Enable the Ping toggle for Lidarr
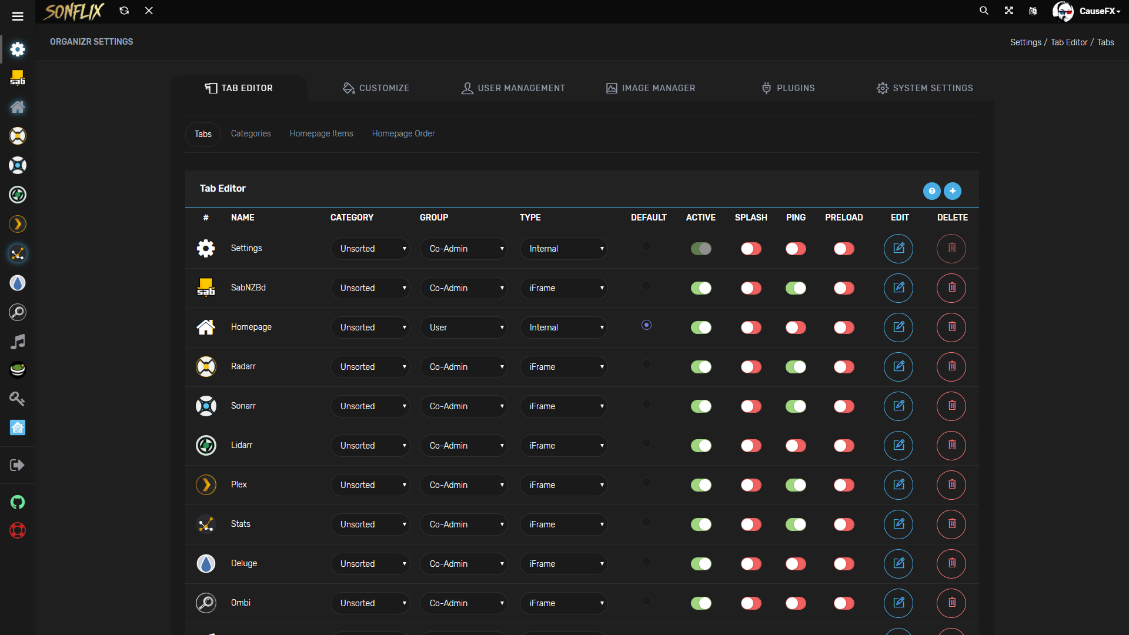 (x=796, y=446)
